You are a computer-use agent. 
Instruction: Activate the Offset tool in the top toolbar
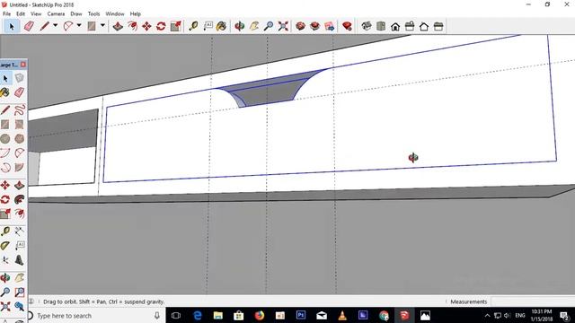(x=132, y=26)
